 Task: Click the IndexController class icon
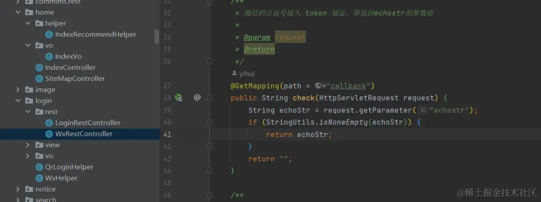[40, 67]
